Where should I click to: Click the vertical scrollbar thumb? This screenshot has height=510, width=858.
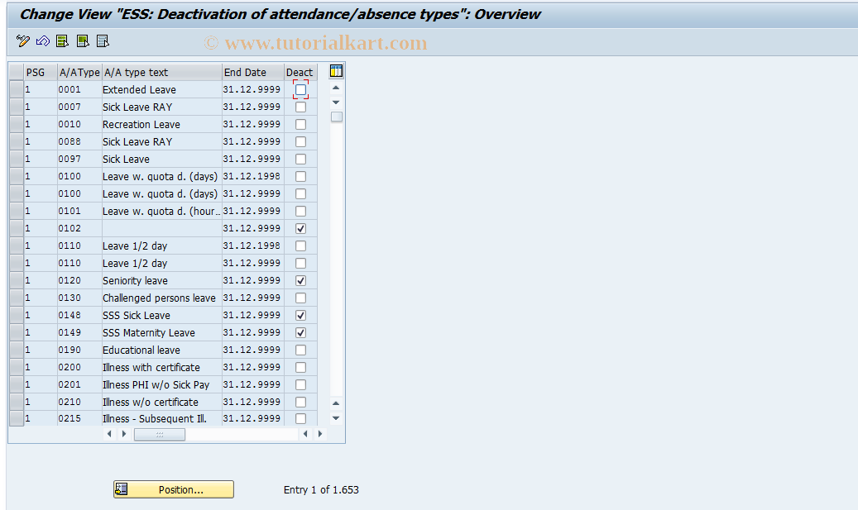pyautogui.click(x=337, y=117)
